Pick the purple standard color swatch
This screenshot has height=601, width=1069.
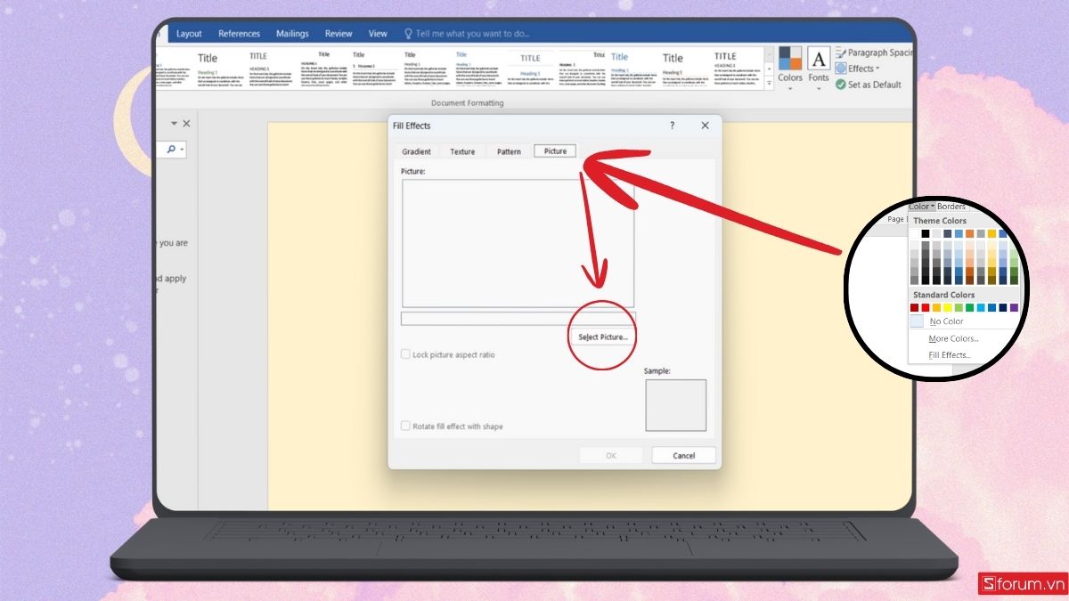1014,307
